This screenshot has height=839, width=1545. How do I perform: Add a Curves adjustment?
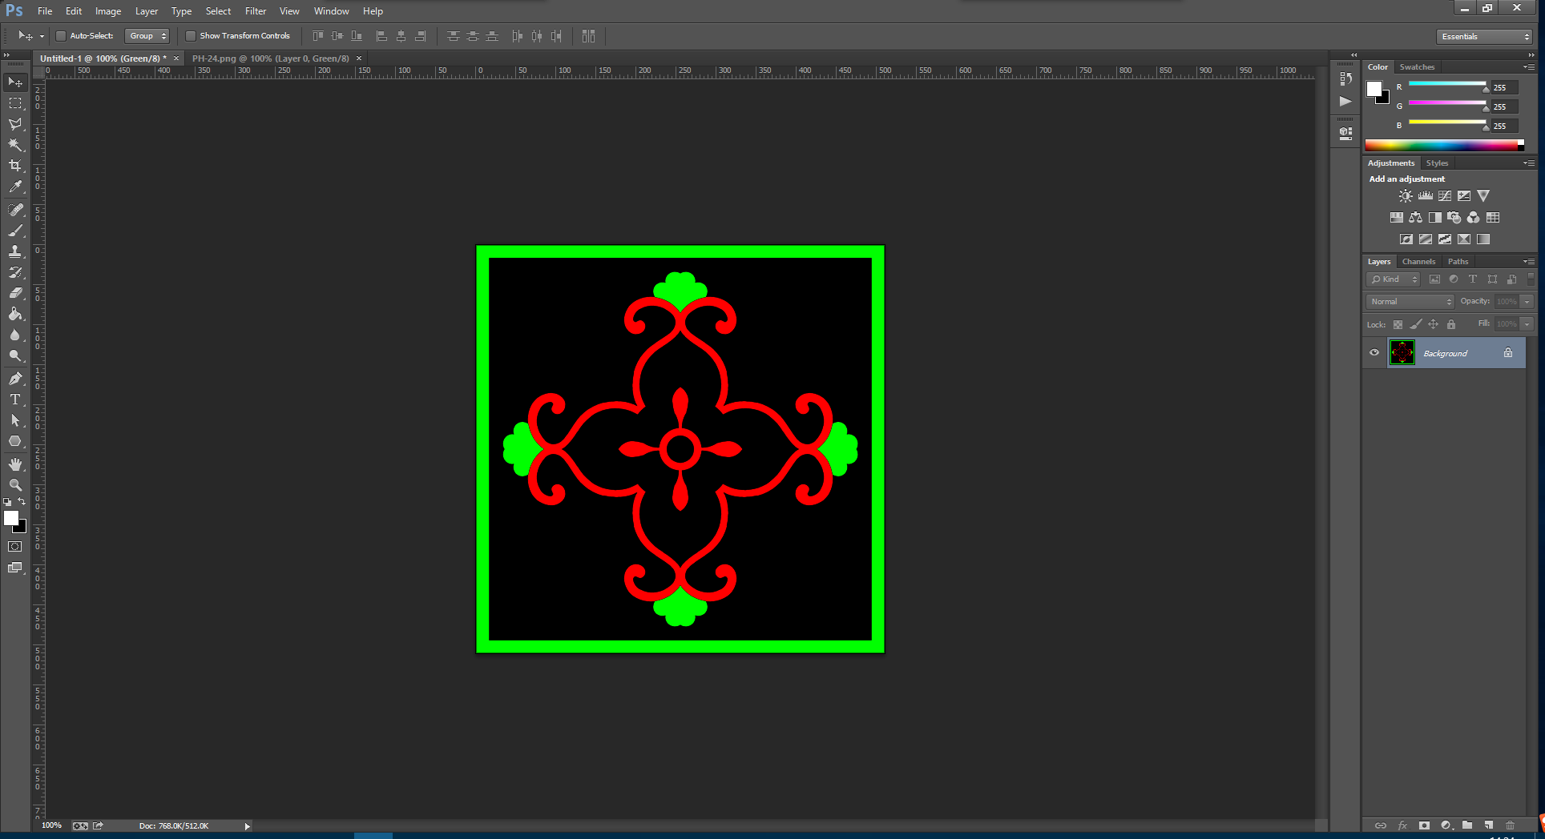click(1445, 195)
